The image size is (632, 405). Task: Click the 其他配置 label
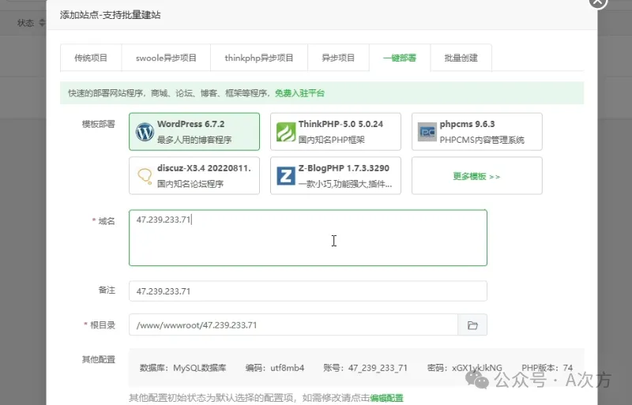tap(98, 359)
